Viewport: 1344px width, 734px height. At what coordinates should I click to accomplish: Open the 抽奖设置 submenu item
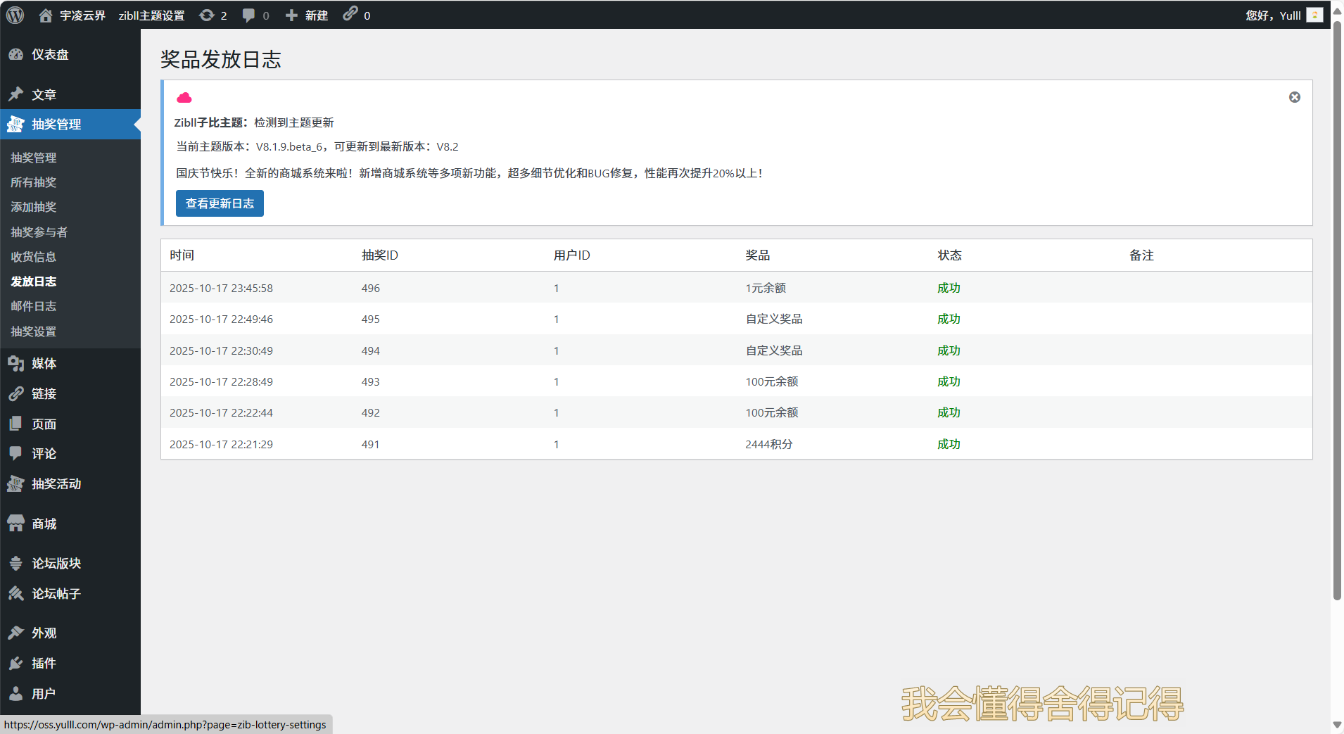(34, 331)
